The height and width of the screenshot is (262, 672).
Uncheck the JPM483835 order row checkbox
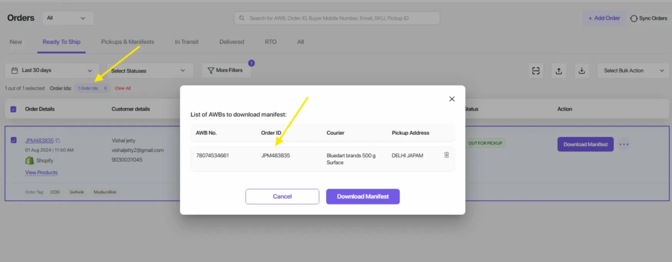14,140
